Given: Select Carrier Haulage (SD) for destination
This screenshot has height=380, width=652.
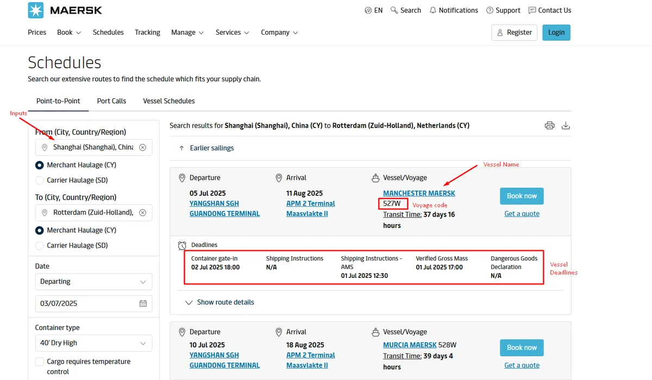Looking at the screenshot, I should 39,245.
